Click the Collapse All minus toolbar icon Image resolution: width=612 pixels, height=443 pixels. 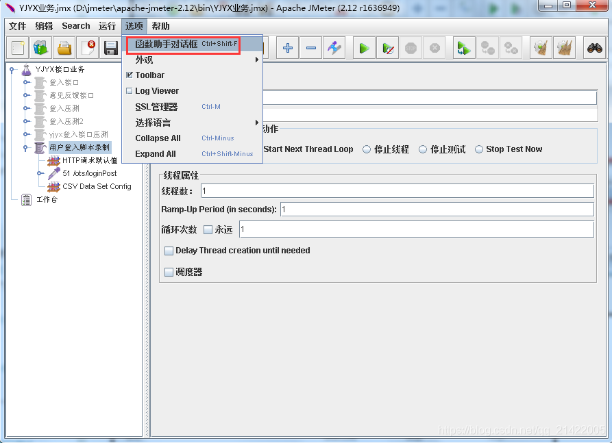tap(311, 48)
